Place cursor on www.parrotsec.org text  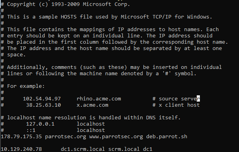[x=116, y=137]
